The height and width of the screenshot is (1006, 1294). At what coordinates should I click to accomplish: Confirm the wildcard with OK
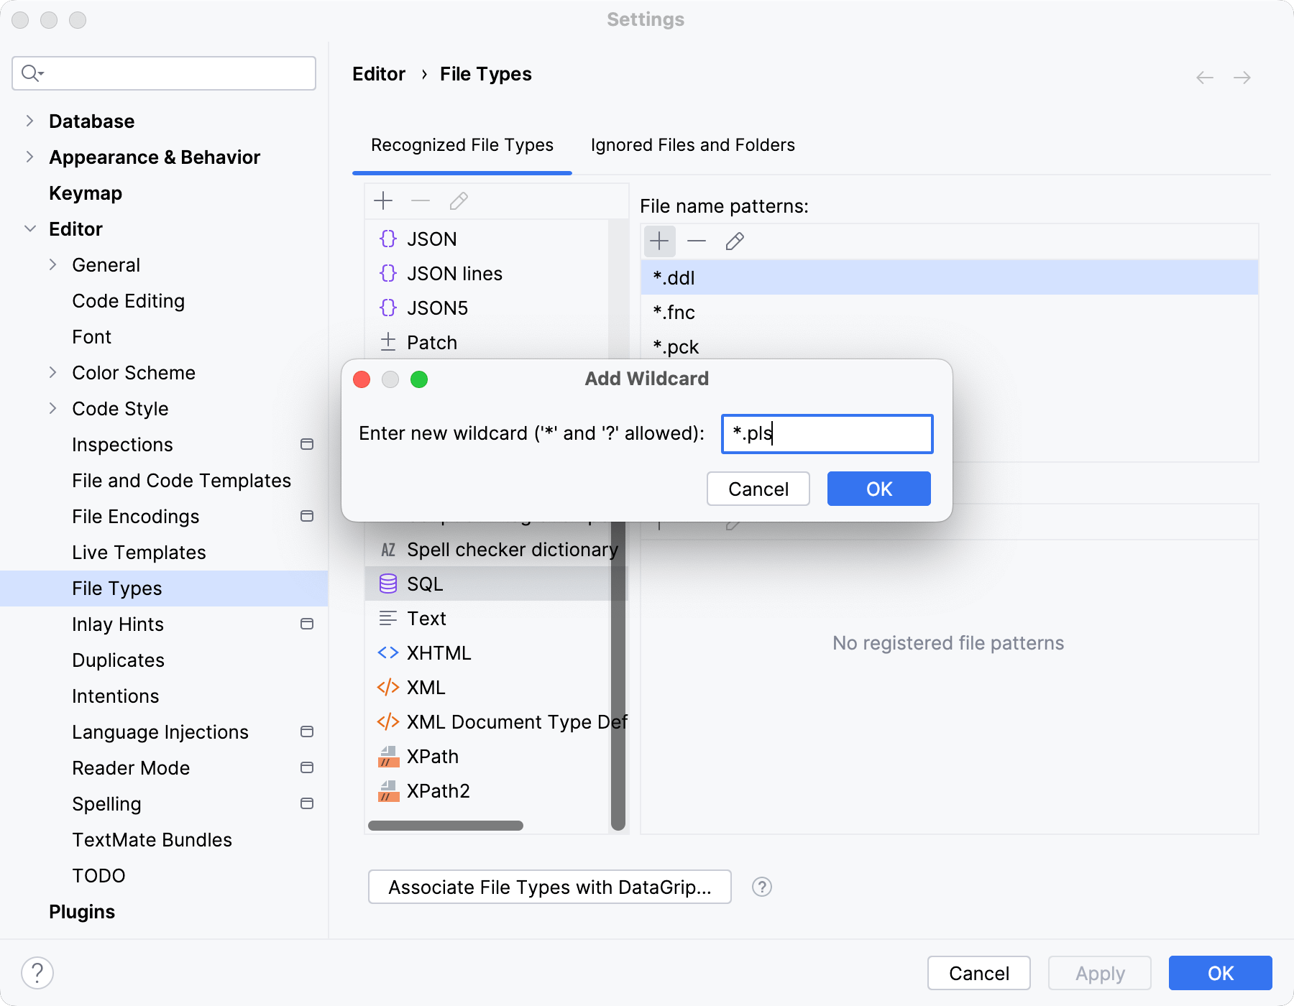878,489
